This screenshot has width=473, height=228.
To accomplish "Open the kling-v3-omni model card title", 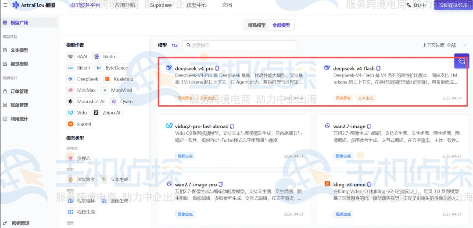I will [x=349, y=184].
